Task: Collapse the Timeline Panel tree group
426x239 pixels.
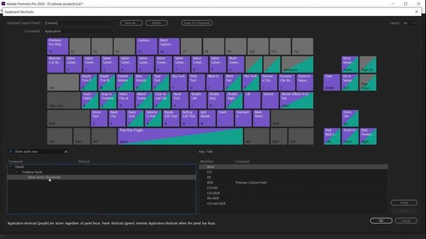Action: point(17,172)
